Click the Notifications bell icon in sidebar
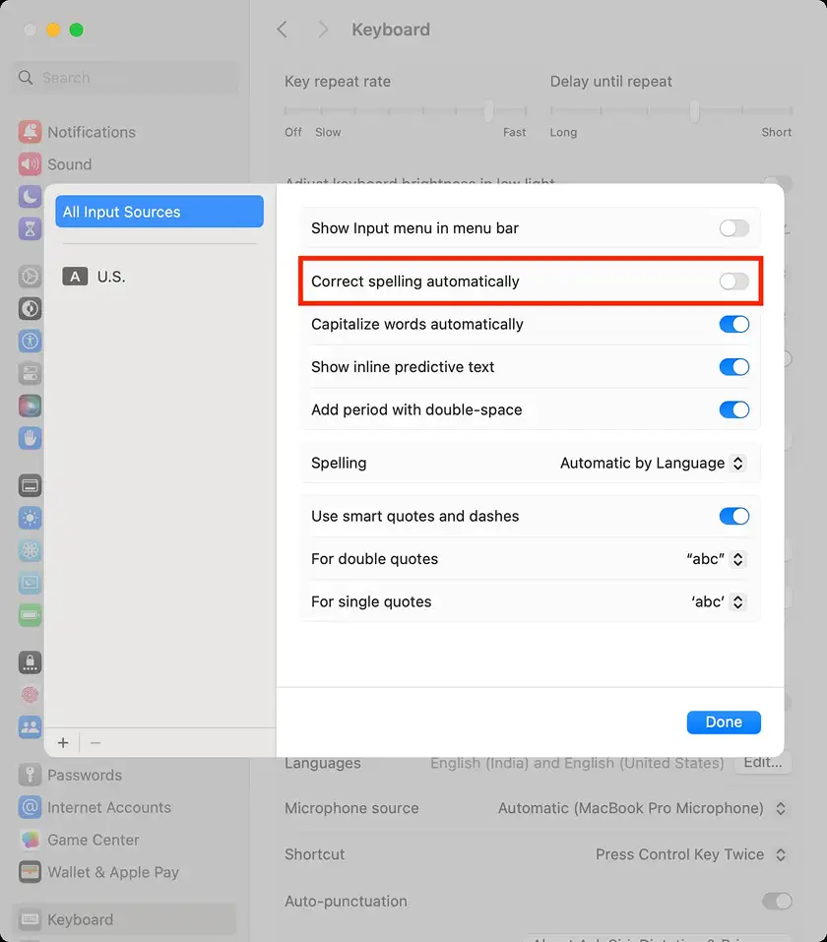The image size is (827, 942). pyautogui.click(x=30, y=132)
